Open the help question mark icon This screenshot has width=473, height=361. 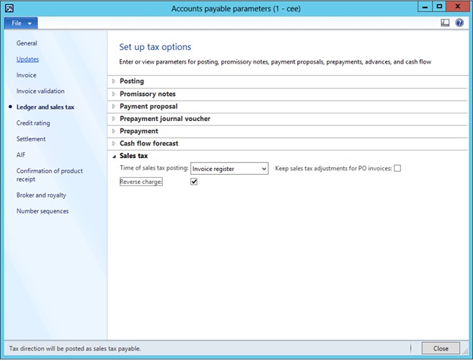pos(459,23)
